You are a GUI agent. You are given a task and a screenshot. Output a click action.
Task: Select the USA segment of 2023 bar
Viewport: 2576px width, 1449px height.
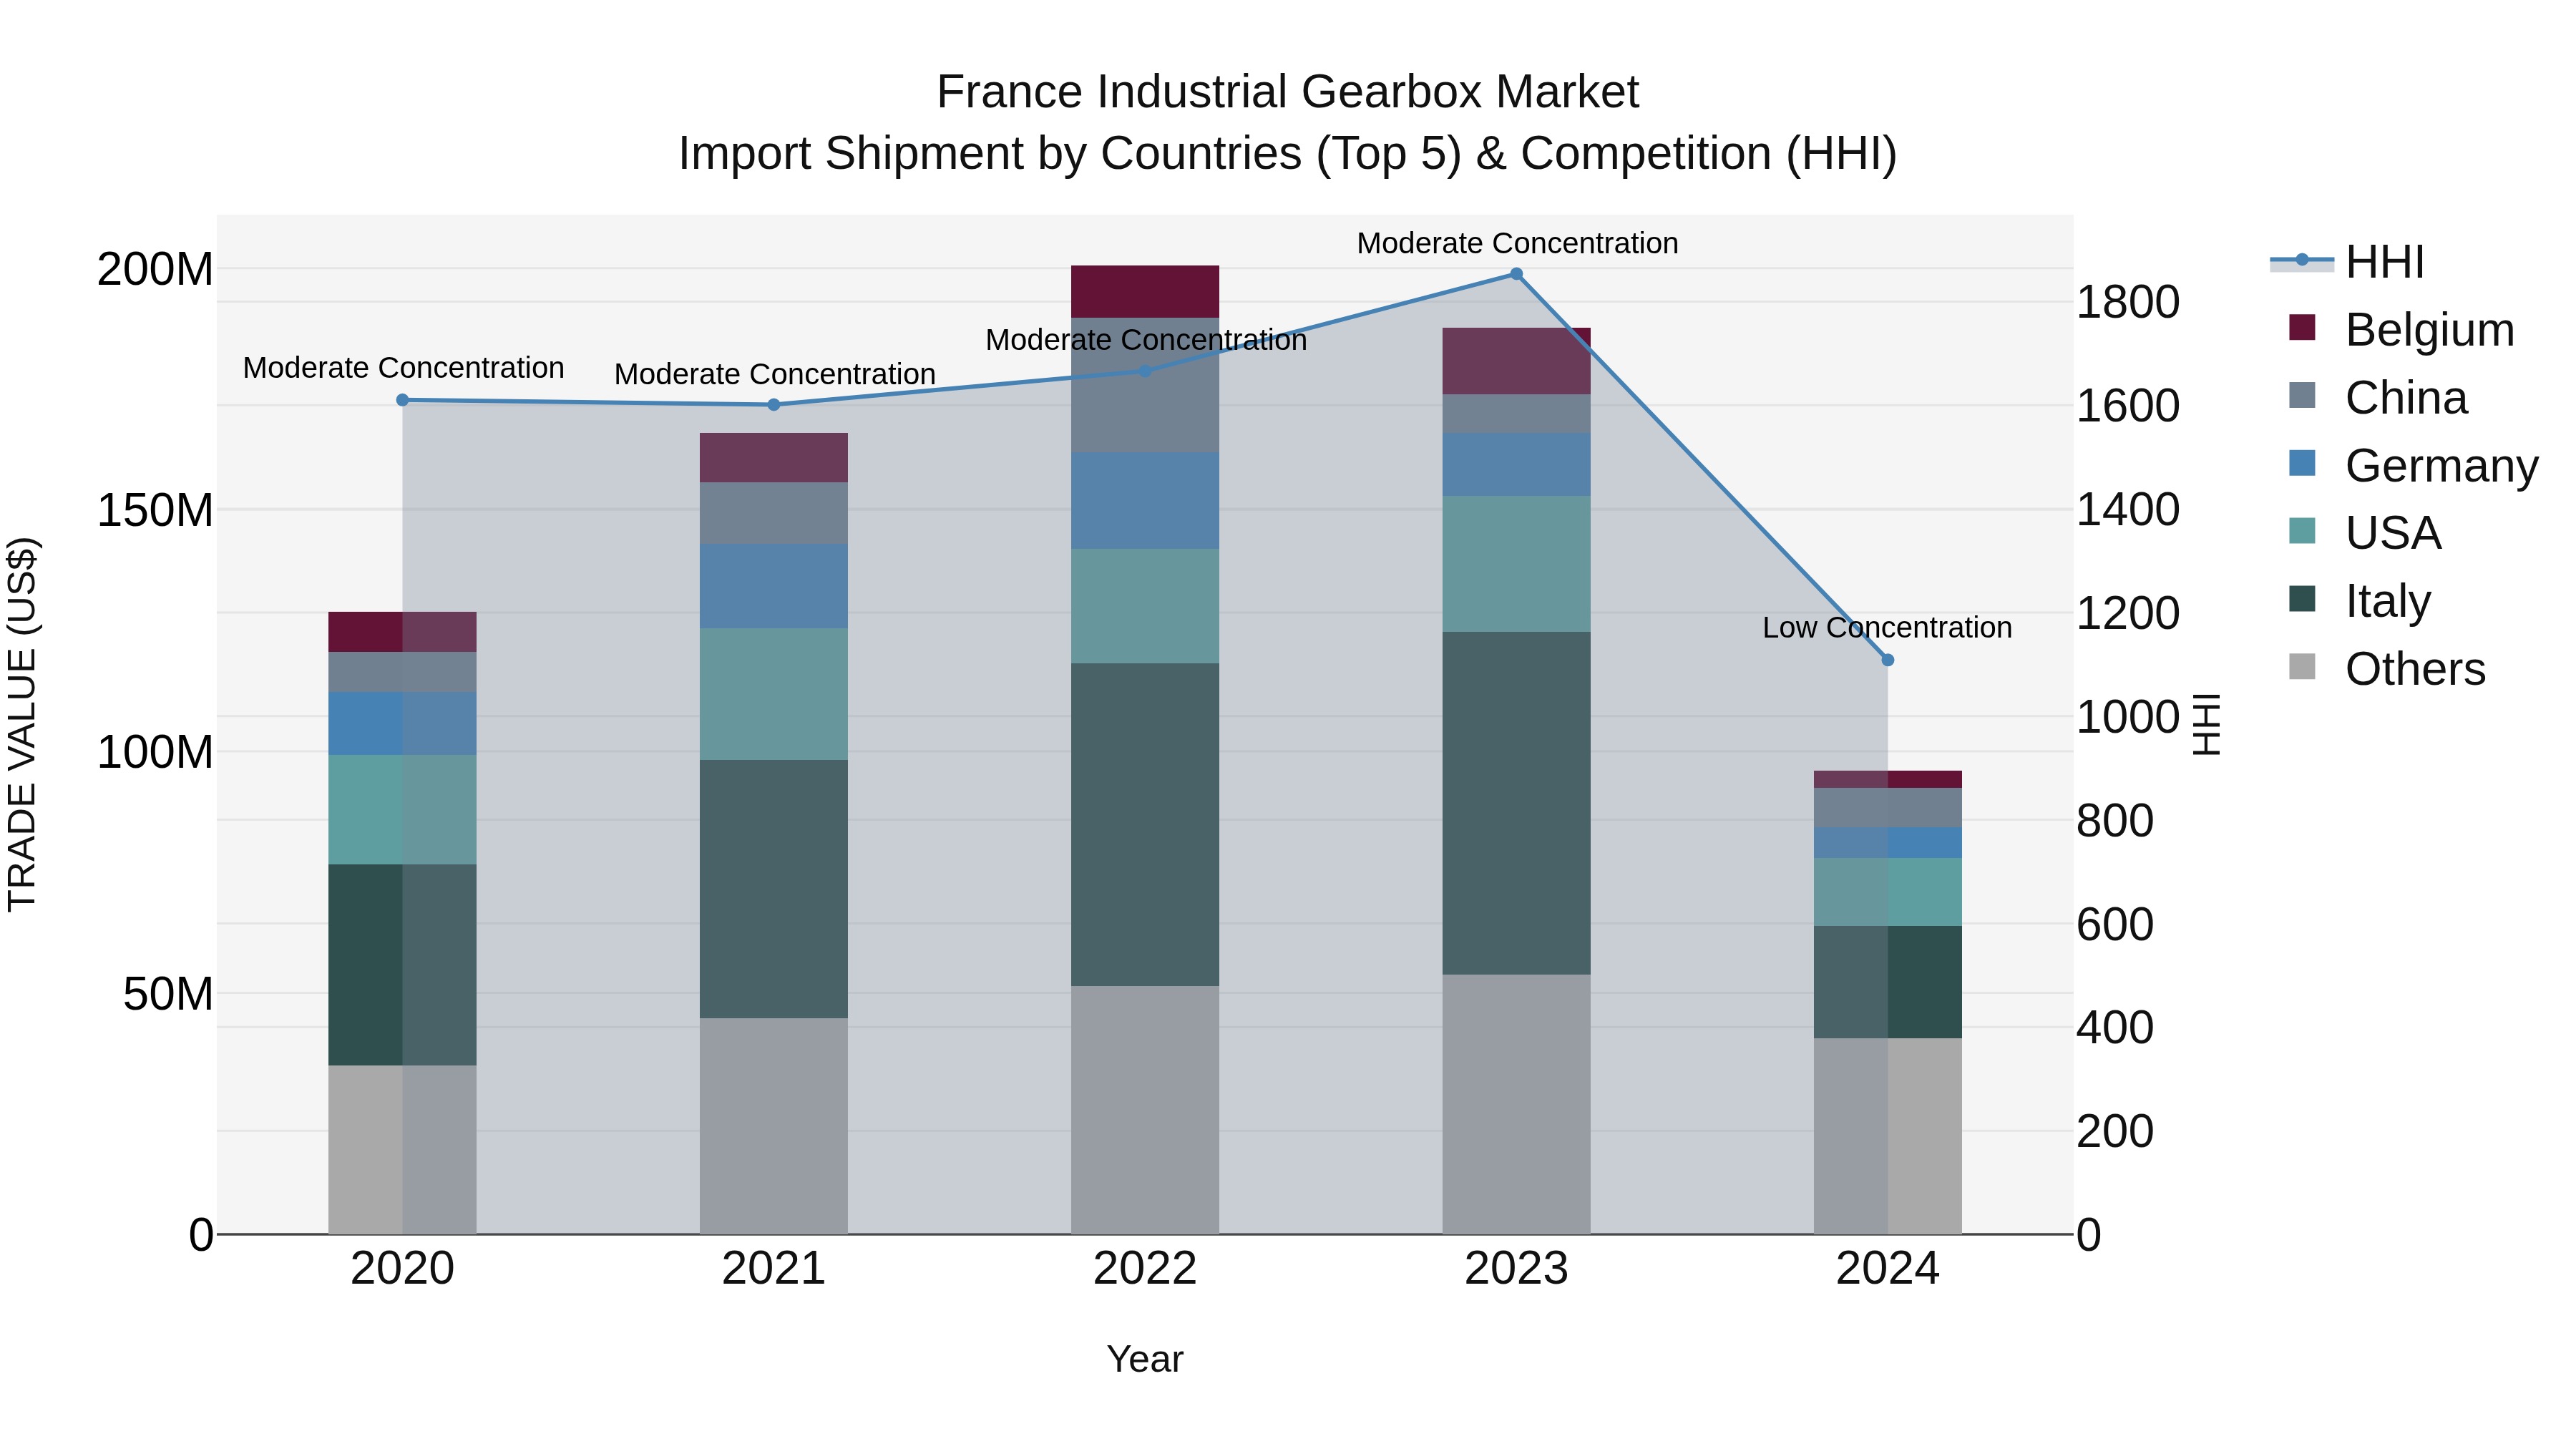[1516, 564]
